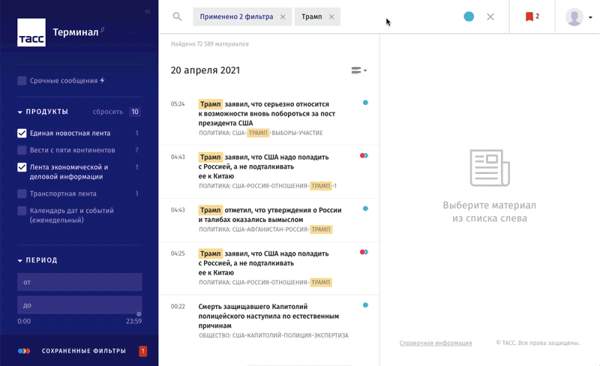Click blue dot on 05:24 article
600x366 pixels.
tap(365, 103)
